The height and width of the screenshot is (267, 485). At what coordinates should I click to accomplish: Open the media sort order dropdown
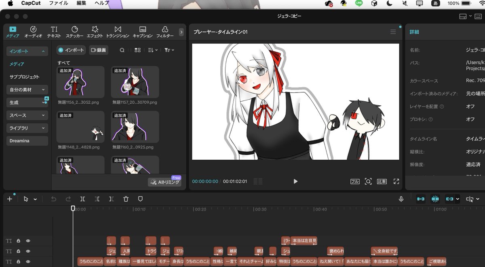[x=153, y=50]
